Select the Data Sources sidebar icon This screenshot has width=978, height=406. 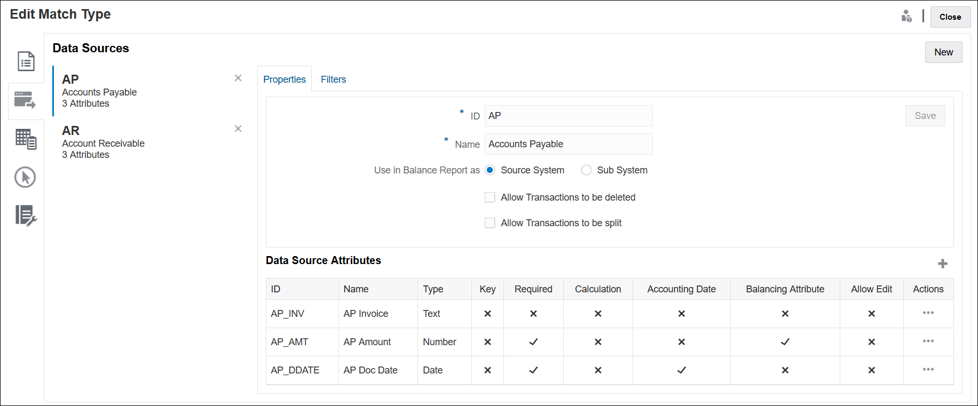[25, 100]
